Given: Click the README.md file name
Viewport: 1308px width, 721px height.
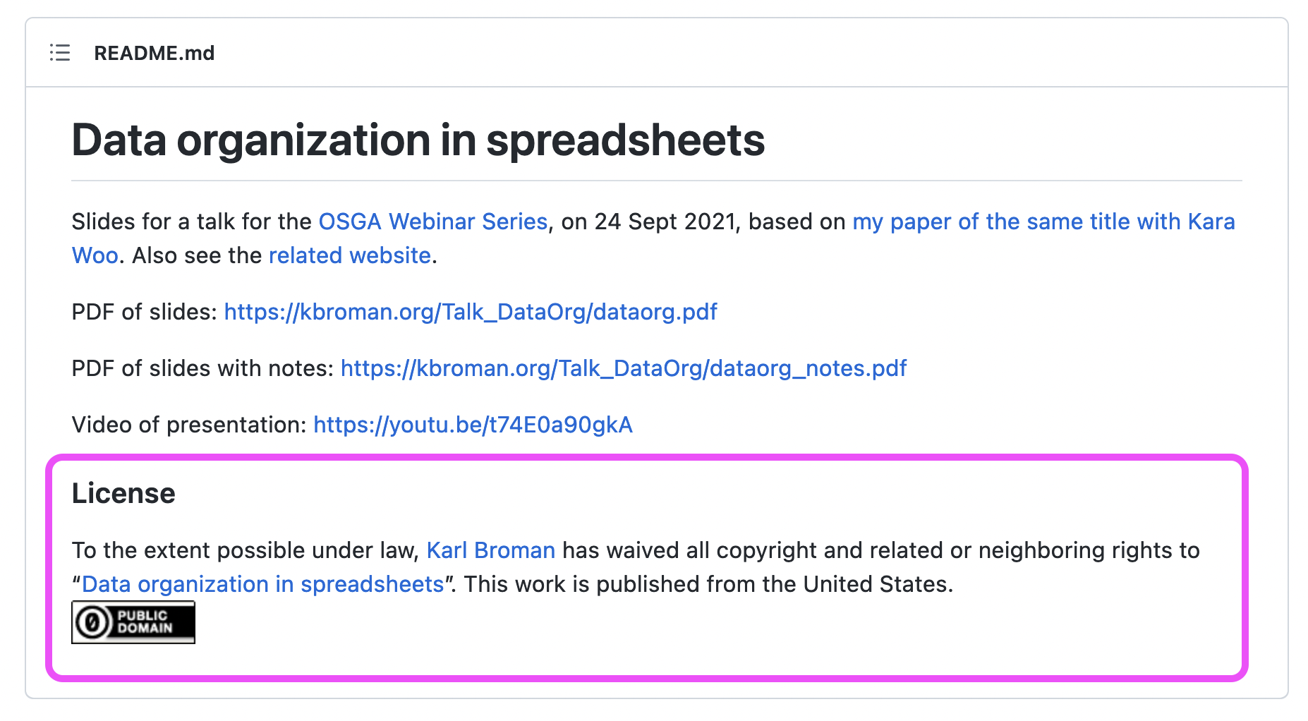Looking at the screenshot, I should [x=154, y=53].
